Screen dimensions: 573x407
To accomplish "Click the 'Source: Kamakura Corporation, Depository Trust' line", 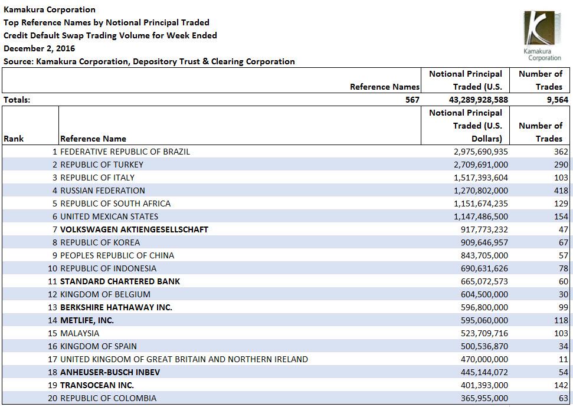I will (149, 61).
